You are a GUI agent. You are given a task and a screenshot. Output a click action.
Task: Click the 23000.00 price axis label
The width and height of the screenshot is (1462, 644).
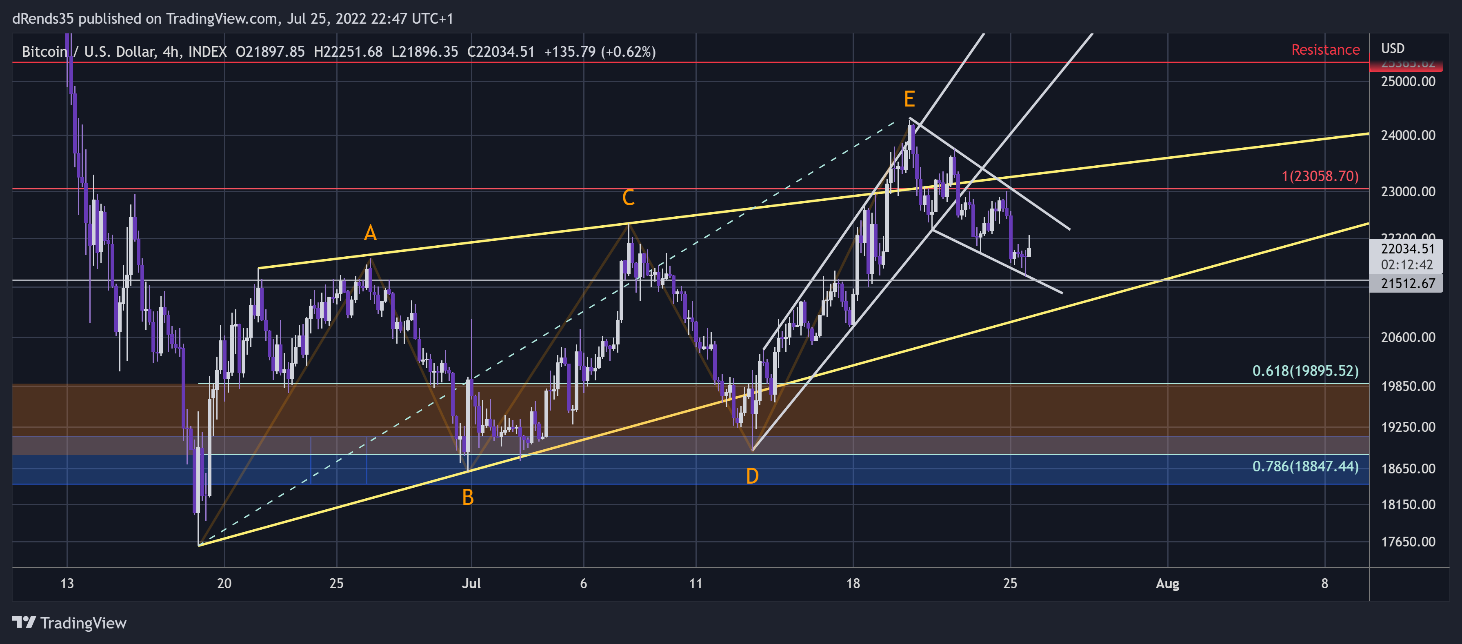[1408, 191]
